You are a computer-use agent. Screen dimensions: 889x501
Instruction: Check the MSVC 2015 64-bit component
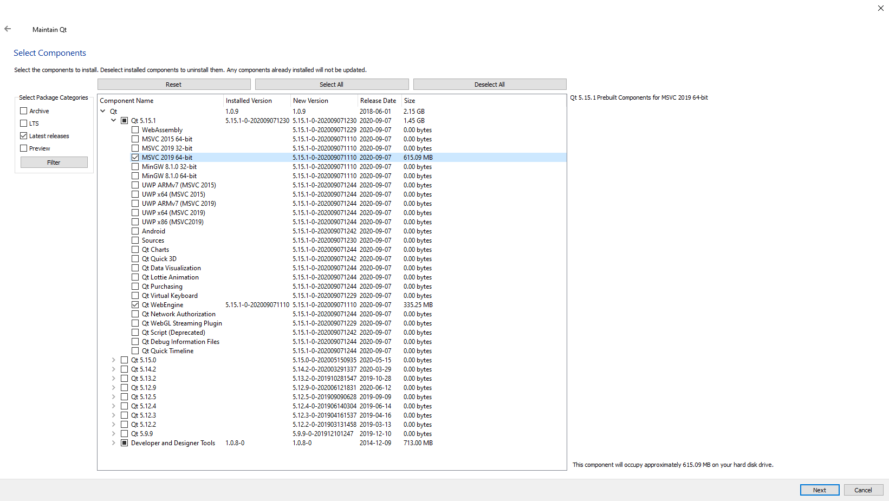(135, 139)
